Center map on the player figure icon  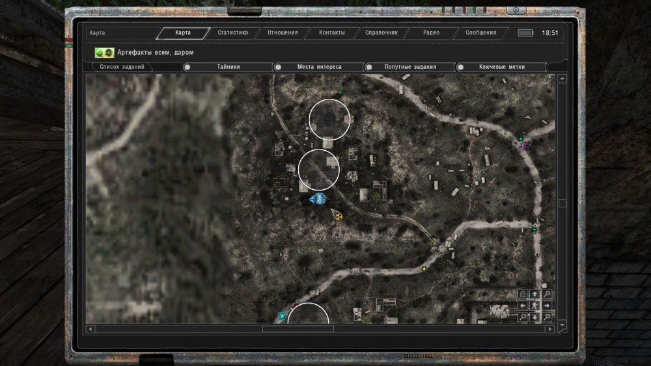tap(534, 306)
